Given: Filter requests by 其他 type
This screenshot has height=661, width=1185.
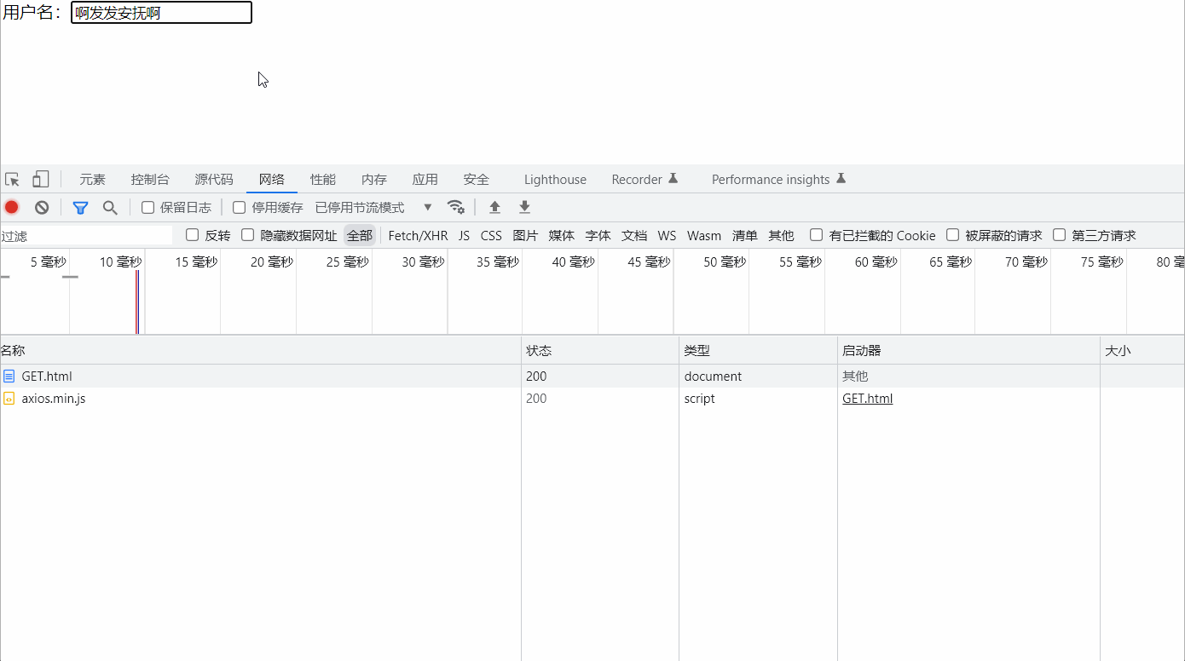Looking at the screenshot, I should tap(781, 235).
